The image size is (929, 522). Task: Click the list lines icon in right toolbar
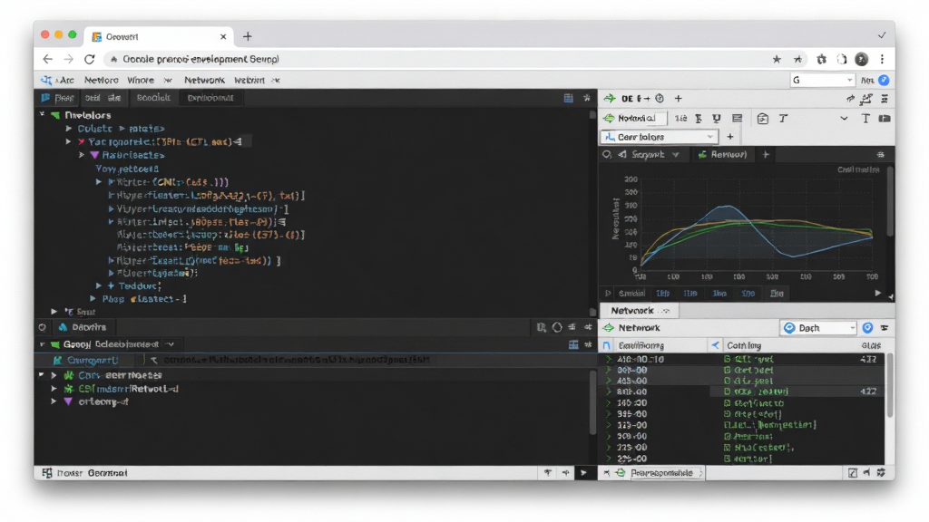[737, 119]
